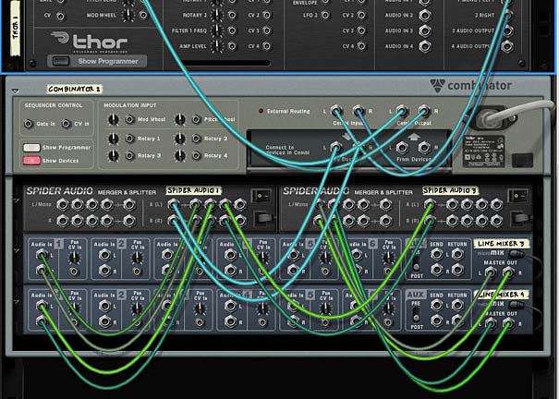Click the Line Mixer 3 name label

[x=501, y=244]
